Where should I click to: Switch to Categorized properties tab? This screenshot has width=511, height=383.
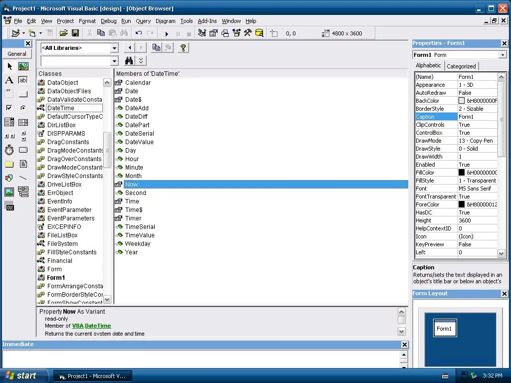click(461, 66)
